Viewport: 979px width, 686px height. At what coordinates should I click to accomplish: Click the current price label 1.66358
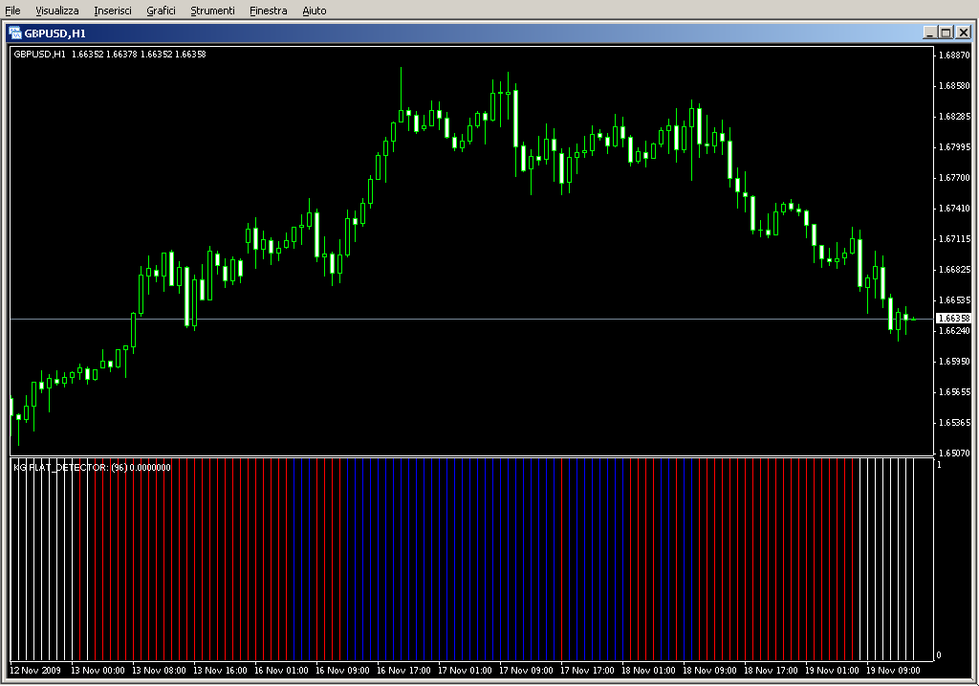pos(954,318)
